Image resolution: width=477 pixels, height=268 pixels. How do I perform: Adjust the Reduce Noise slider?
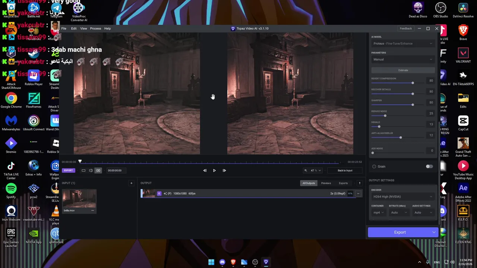398,116
